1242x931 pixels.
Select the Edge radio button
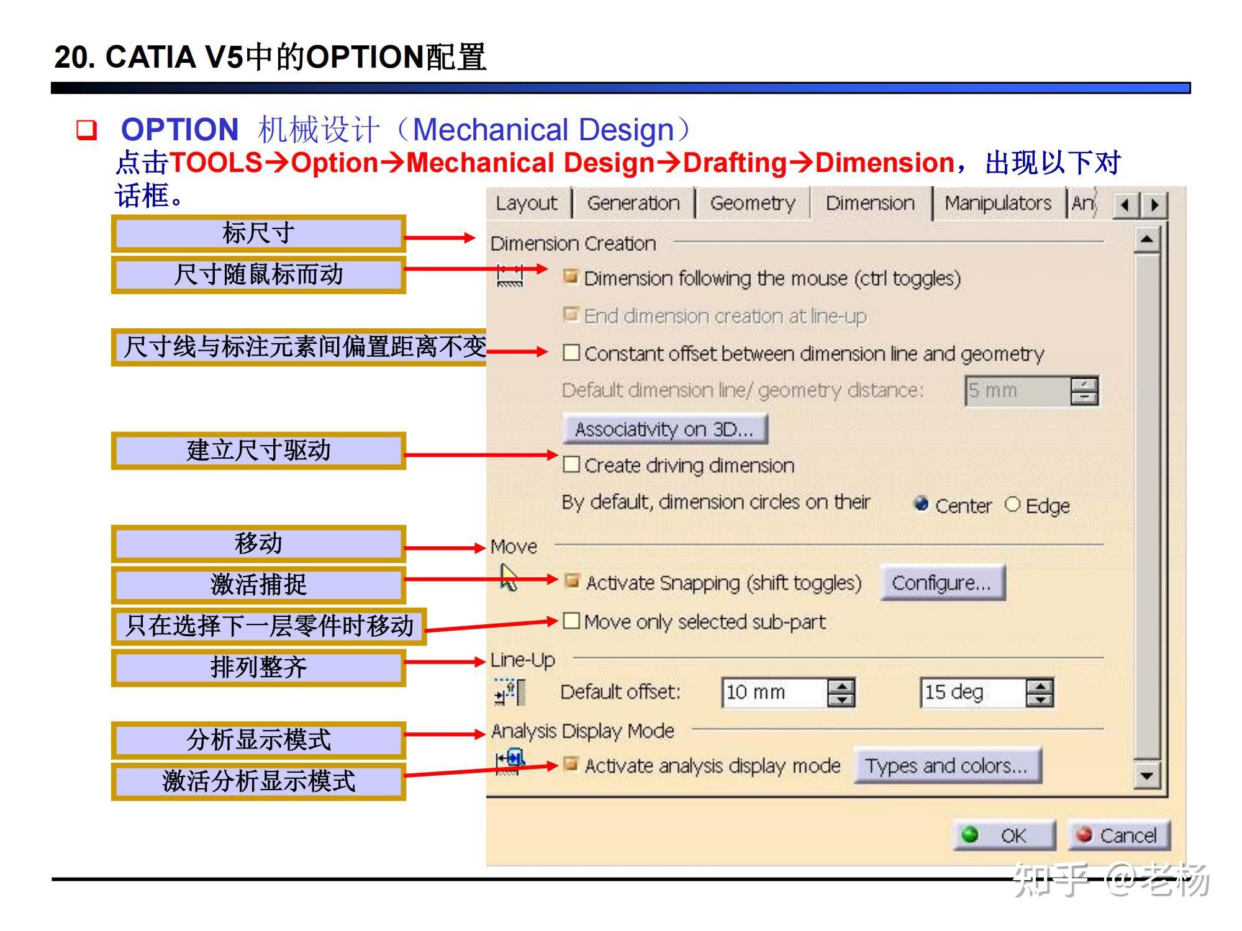[x=1012, y=504]
